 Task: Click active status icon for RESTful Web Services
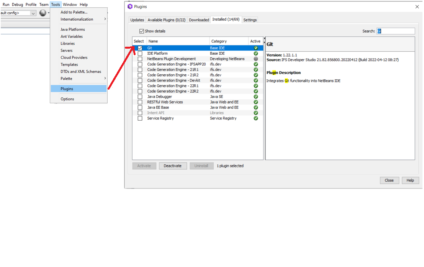255,102
